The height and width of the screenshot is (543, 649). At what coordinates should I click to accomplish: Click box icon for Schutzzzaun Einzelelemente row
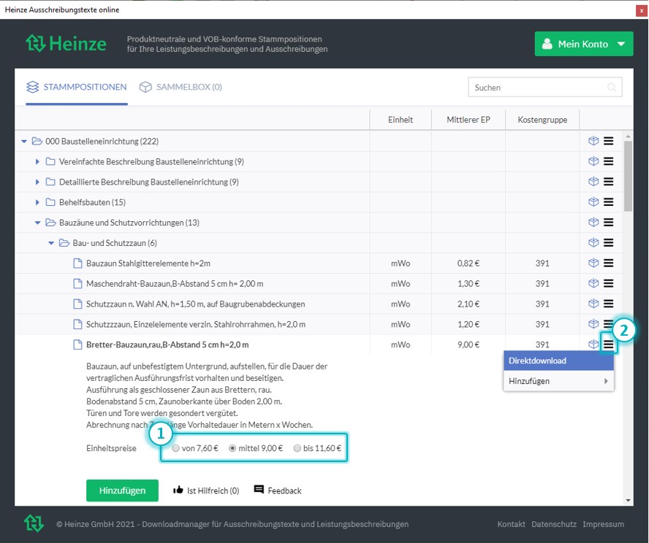(593, 323)
